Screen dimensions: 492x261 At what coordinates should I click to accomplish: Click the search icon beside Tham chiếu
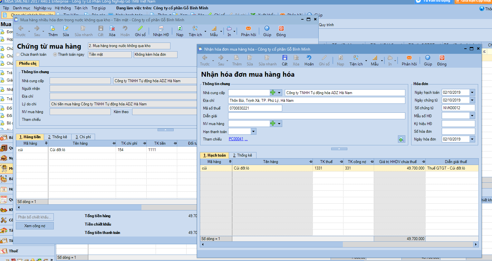click(401, 139)
